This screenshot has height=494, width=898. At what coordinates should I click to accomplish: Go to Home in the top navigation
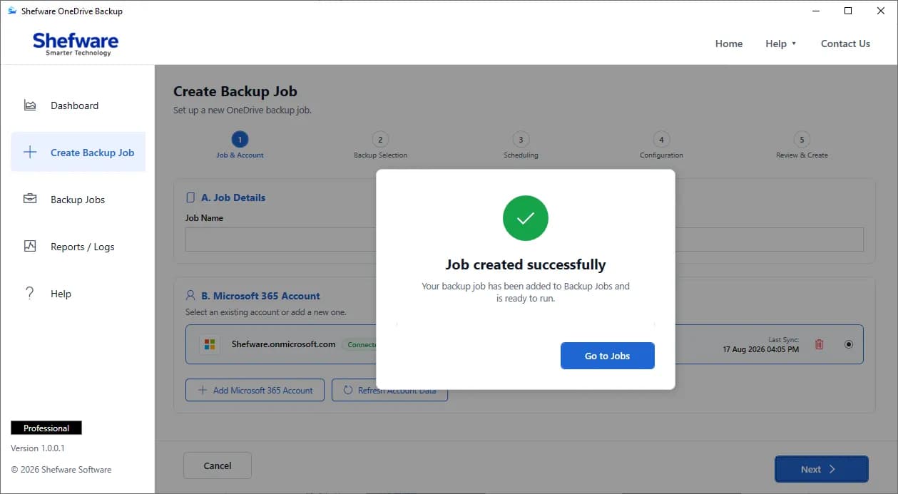[729, 43]
